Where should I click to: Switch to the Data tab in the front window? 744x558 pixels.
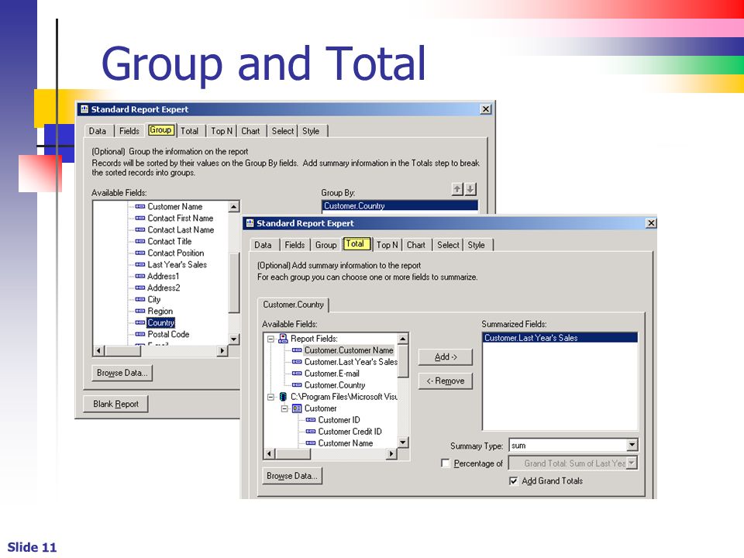coord(263,245)
